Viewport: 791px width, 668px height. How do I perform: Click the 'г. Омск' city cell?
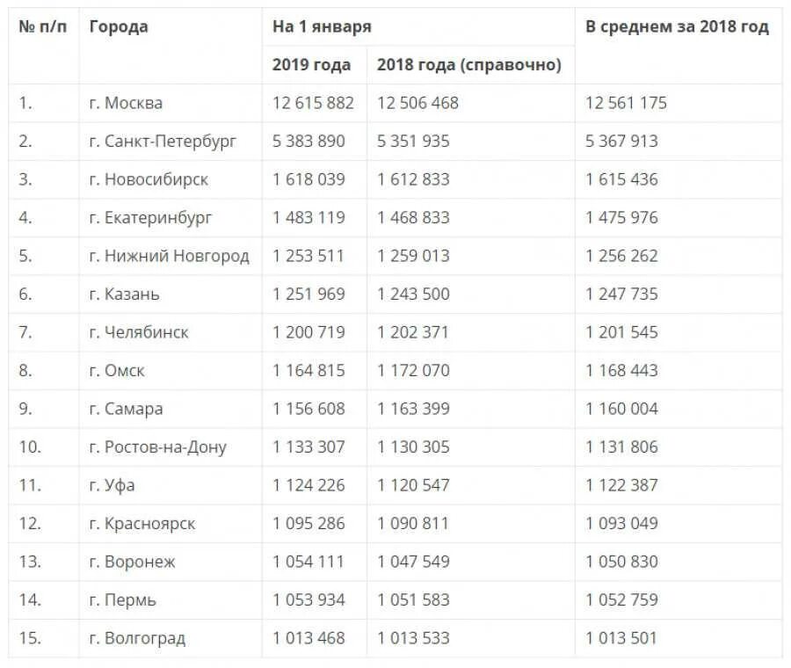117,371
